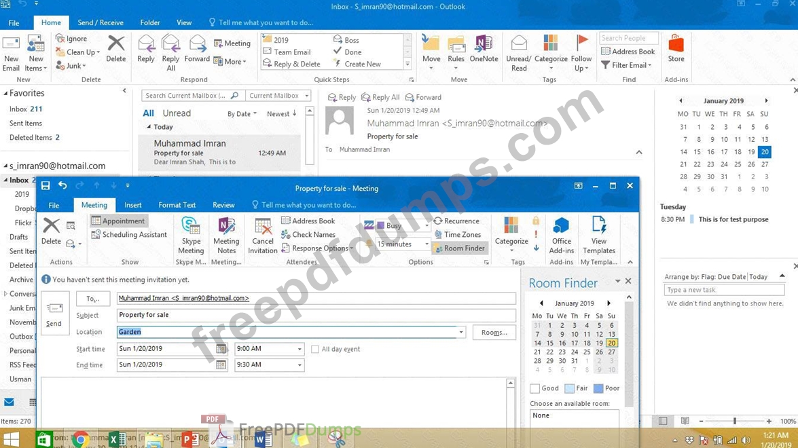Send message to OneNote
Viewport: 798px width, 448px height.
(484, 50)
